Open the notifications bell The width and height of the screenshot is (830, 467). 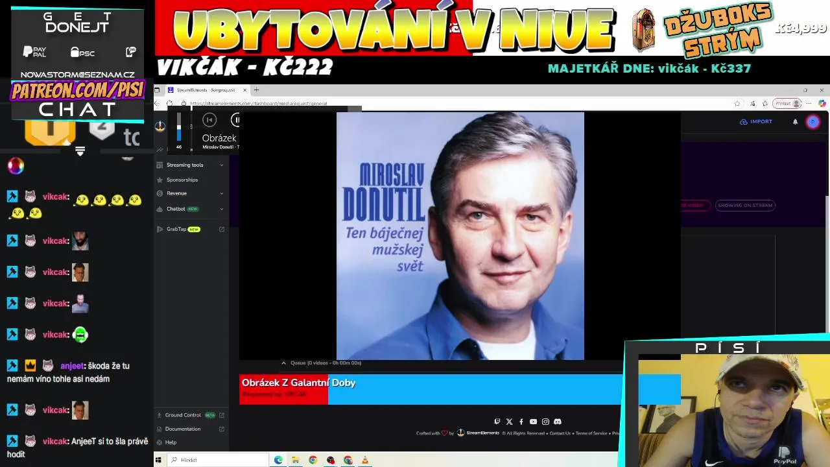pyautogui.click(x=796, y=121)
